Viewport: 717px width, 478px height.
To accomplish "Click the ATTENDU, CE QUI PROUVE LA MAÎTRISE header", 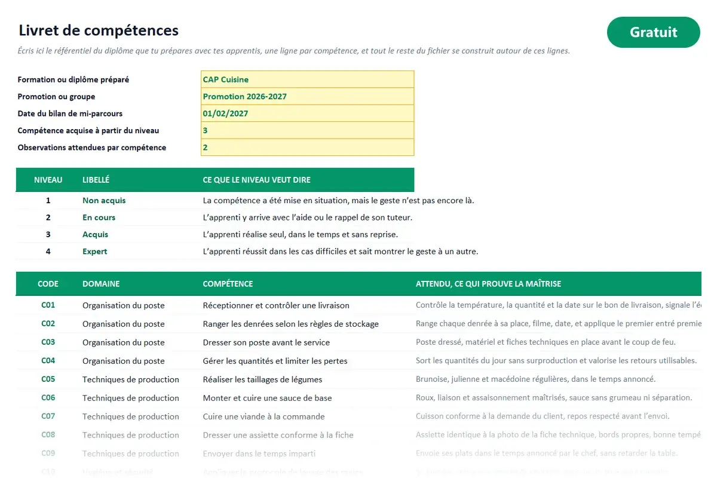I will click(488, 284).
